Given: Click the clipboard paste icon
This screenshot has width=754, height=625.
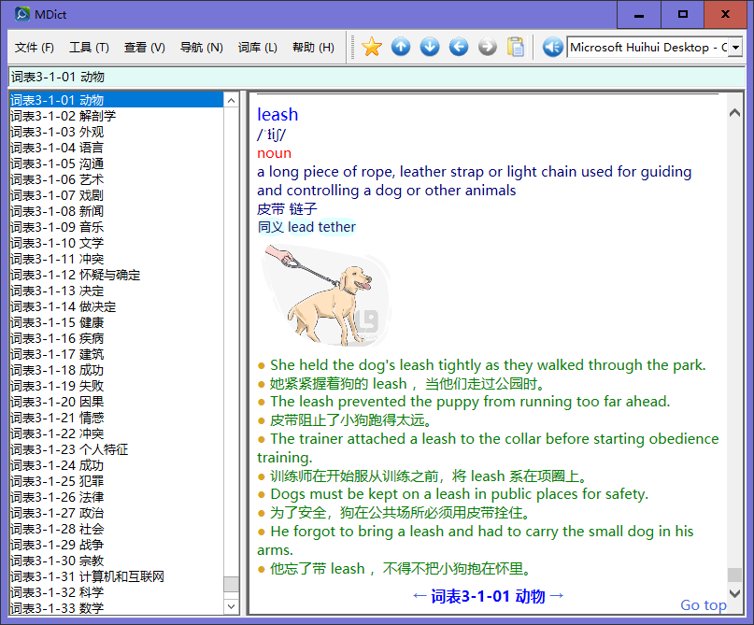Looking at the screenshot, I should coord(516,47).
